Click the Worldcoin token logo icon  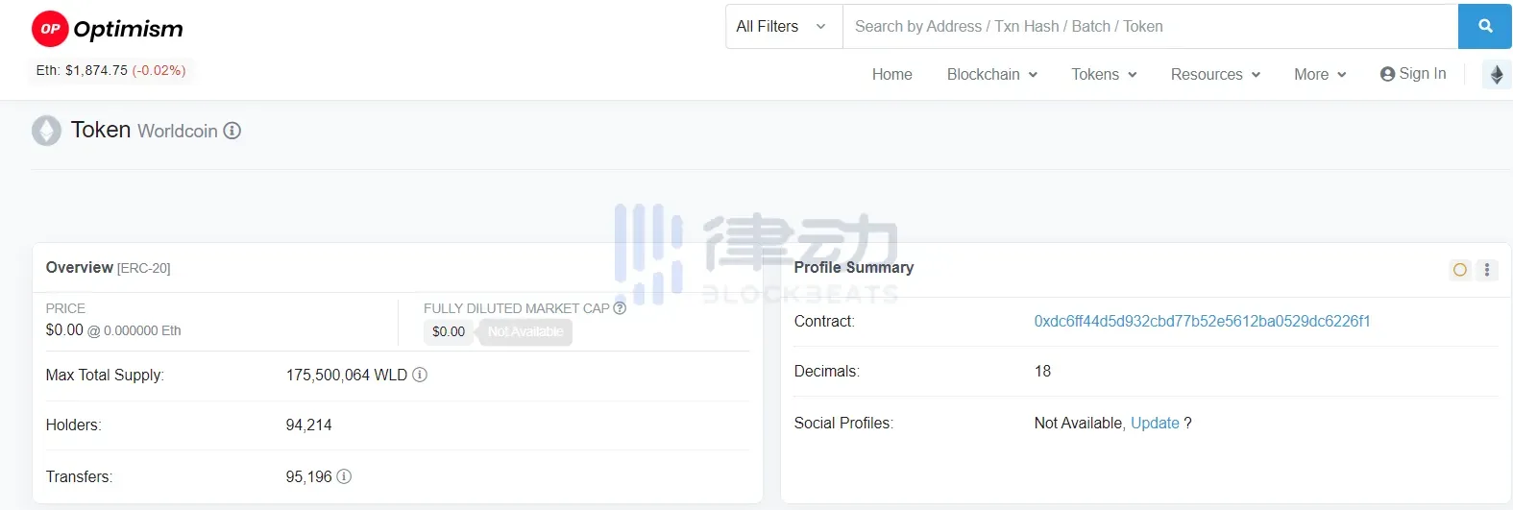(x=46, y=131)
